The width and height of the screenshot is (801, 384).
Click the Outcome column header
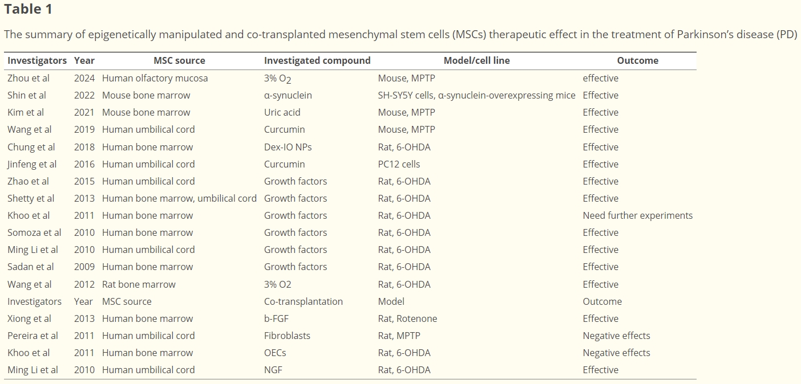[637, 60]
